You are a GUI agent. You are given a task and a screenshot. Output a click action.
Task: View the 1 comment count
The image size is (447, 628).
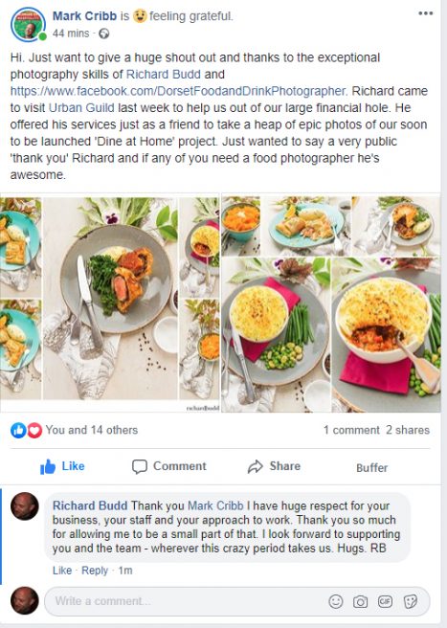click(x=351, y=430)
